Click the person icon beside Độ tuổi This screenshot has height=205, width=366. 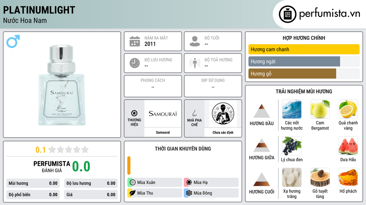click(x=195, y=41)
